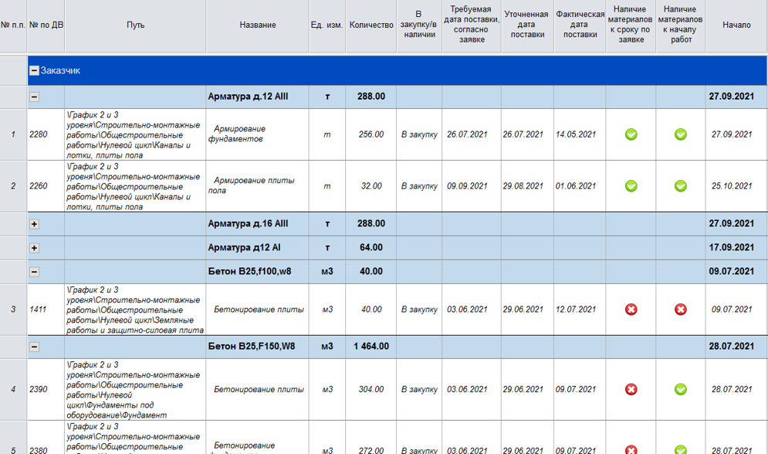Select Бетонирование плиты in row 1411

(259, 310)
